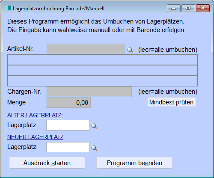
Task: Exit via Programm beenden button
Action: click(134, 163)
